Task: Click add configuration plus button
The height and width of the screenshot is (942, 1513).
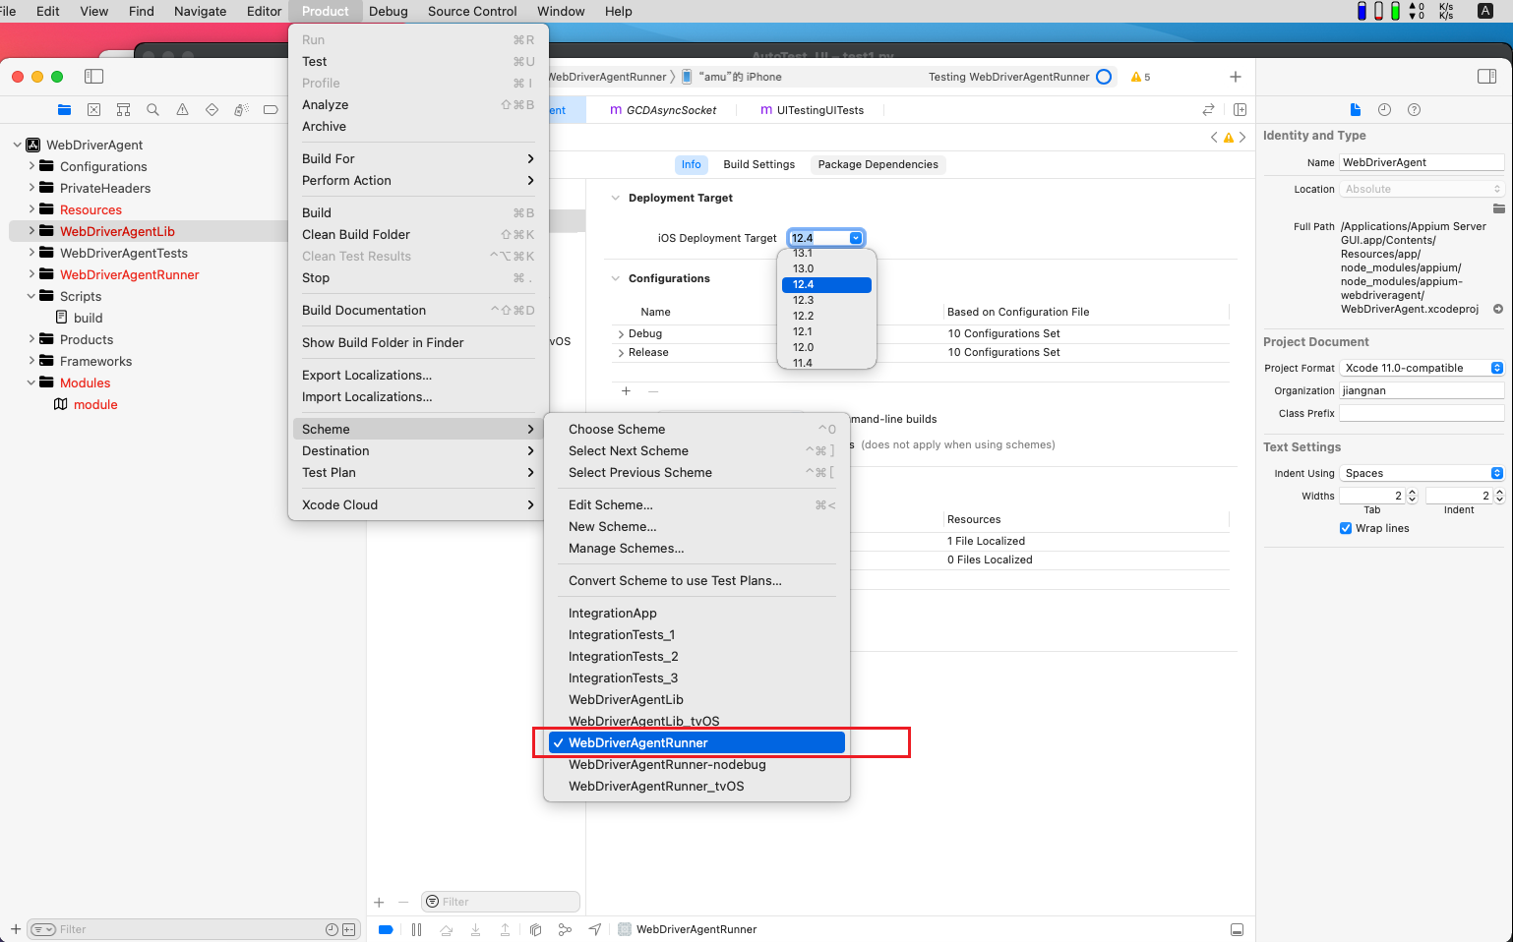Action: (626, 391)
